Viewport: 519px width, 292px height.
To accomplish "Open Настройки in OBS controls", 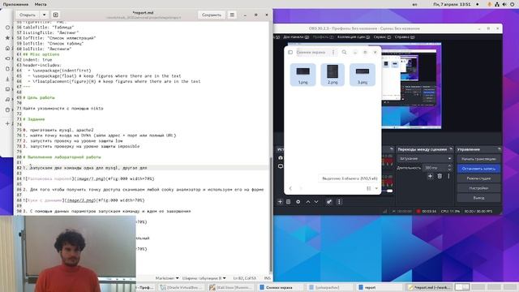I will tap(478, 188).
